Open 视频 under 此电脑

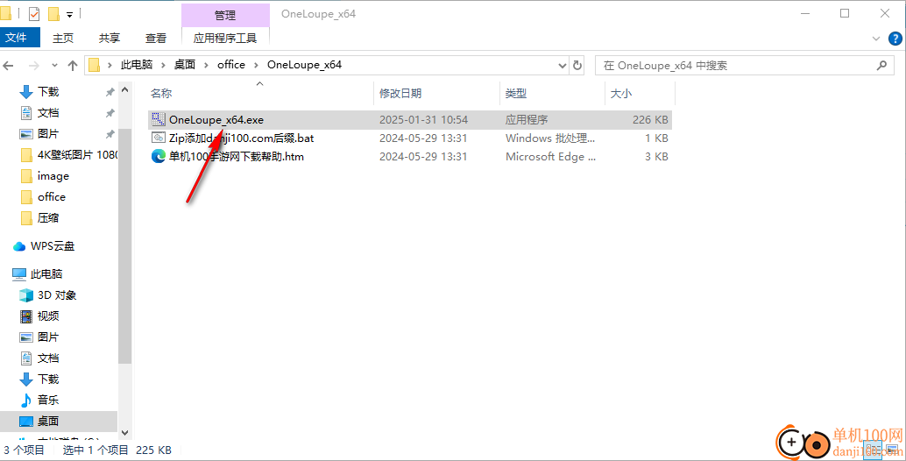[x=48, y=316]
